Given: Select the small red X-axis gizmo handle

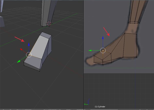Looking at the screenshot, I should (22, 49).
